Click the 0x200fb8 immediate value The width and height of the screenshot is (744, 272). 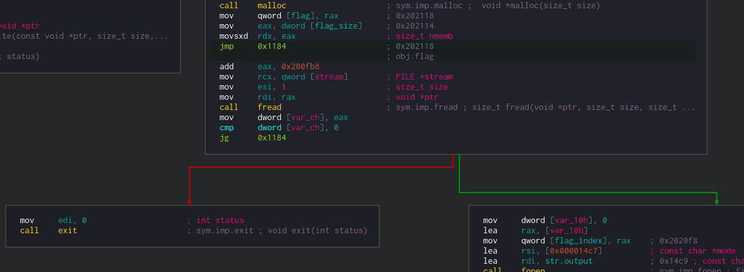tap(301, 67)
